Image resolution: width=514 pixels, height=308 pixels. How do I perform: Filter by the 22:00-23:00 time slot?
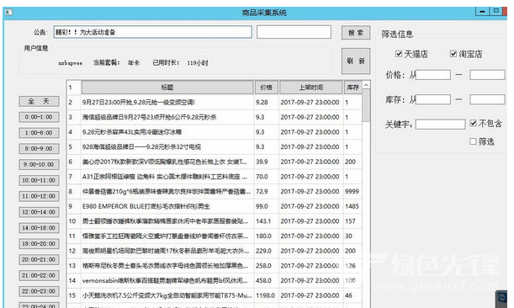(39, 291)
